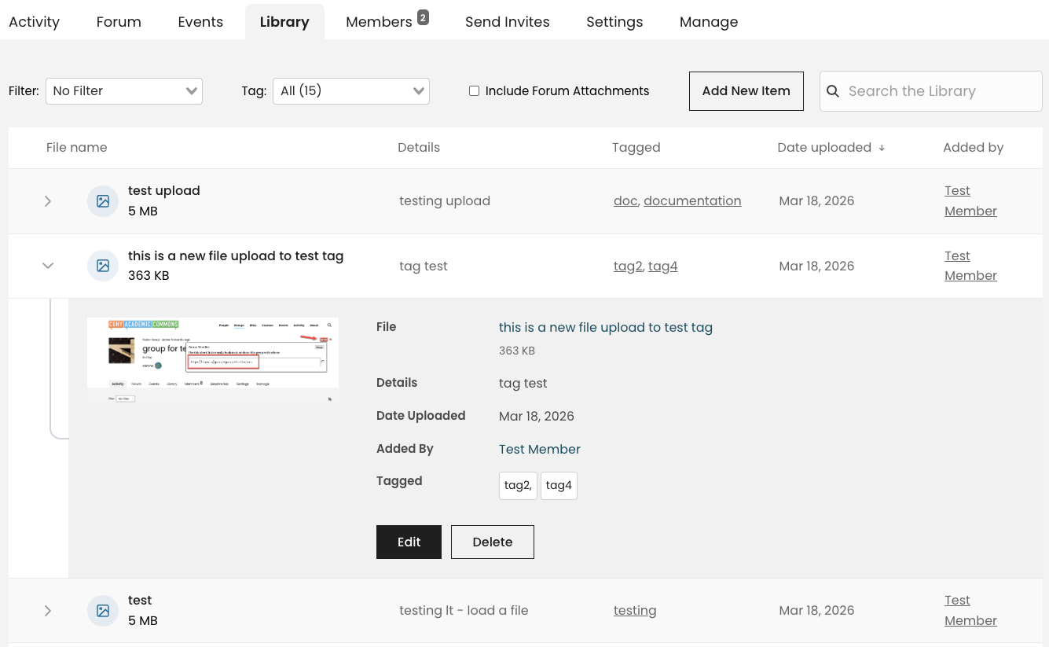
Task: Click the 'testing' tag link
Action: tap(635, 611)
